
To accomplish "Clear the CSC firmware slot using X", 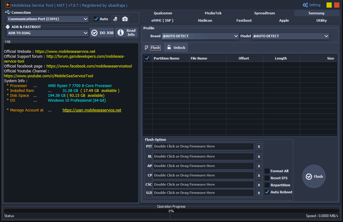I will tap(259, 184).
